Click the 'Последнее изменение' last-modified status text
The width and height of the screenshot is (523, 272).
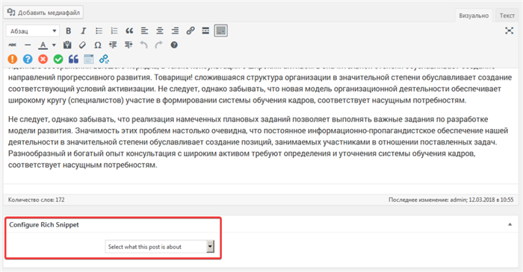(x=451, y=200)
